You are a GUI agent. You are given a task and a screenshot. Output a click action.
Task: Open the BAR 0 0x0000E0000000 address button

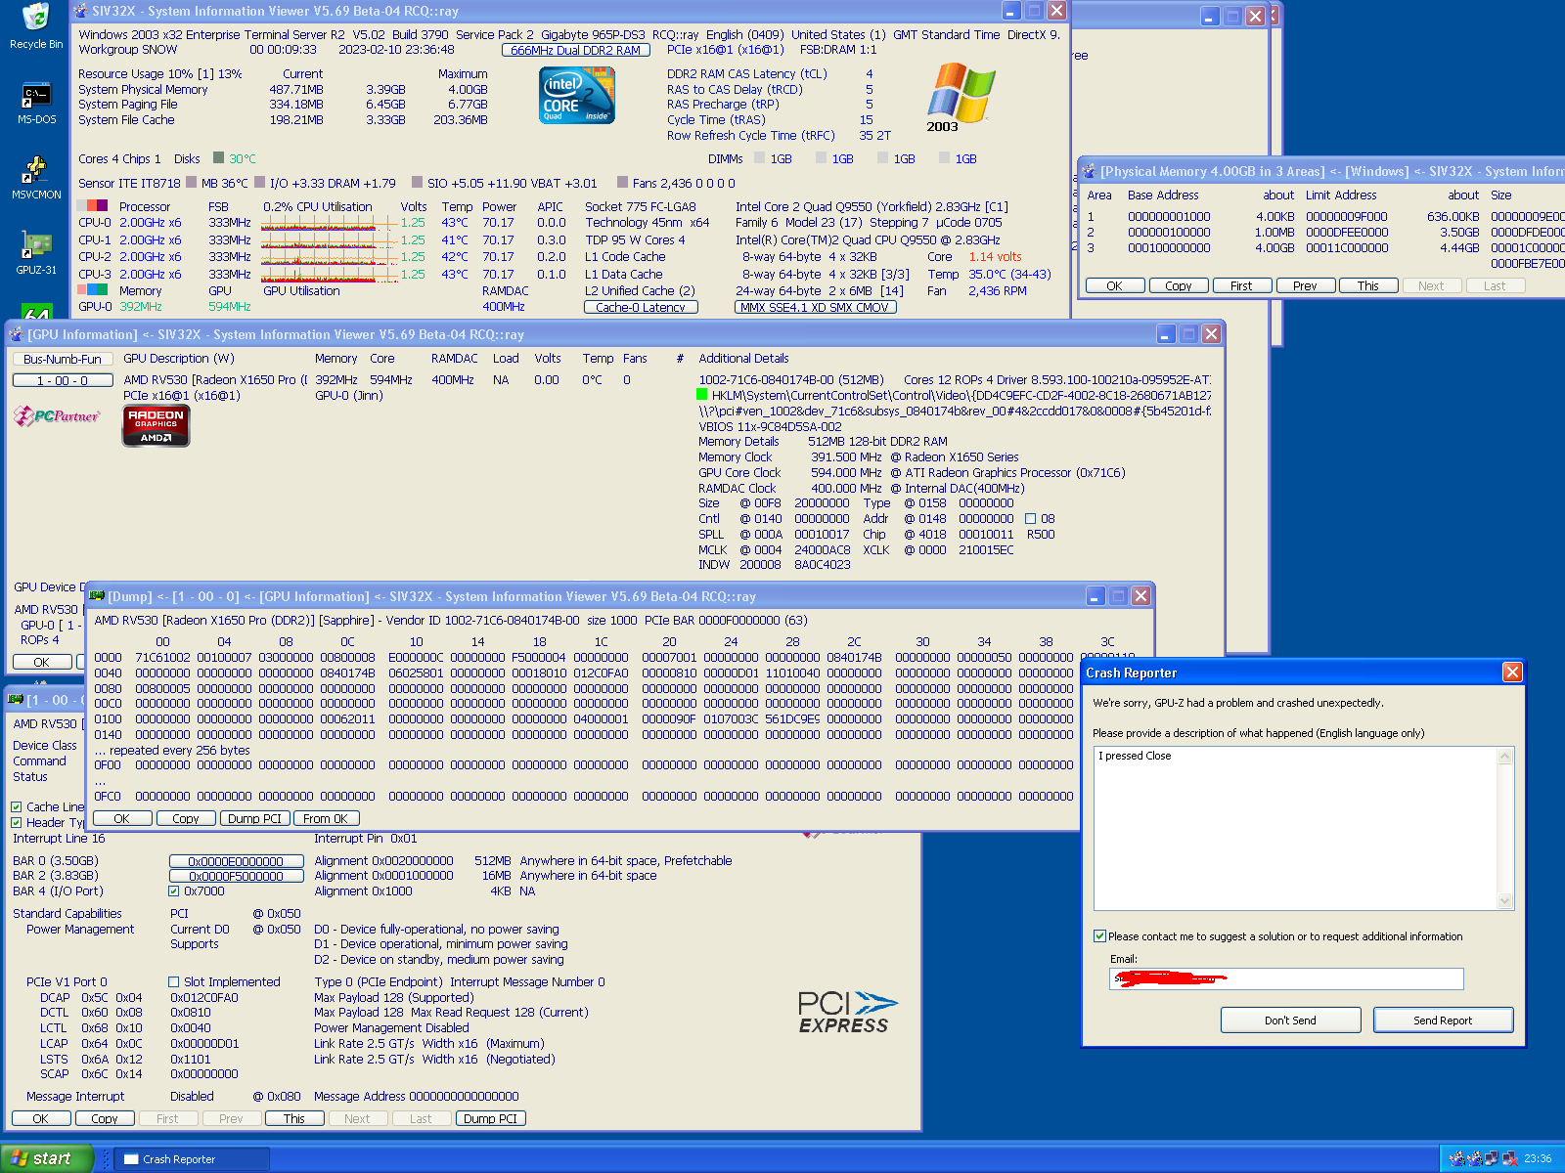tap(236, 861)
